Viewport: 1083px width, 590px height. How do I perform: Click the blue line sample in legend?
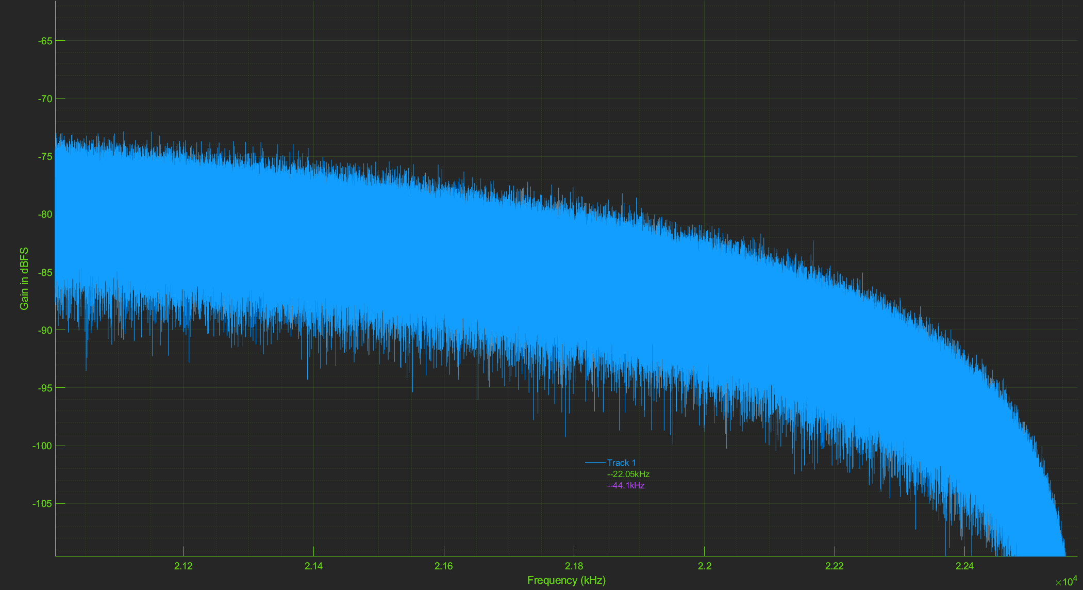point(595,463)
